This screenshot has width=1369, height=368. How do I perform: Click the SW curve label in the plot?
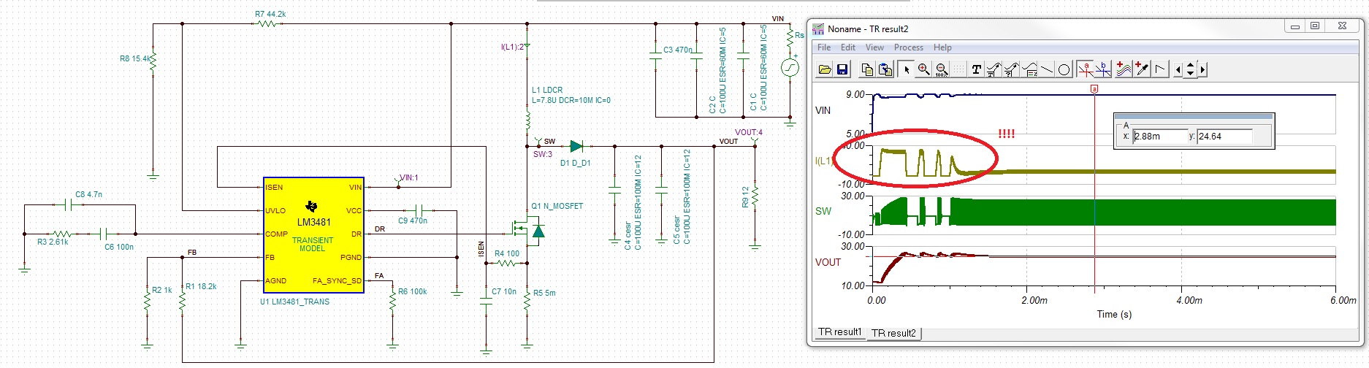pos(823,211)
